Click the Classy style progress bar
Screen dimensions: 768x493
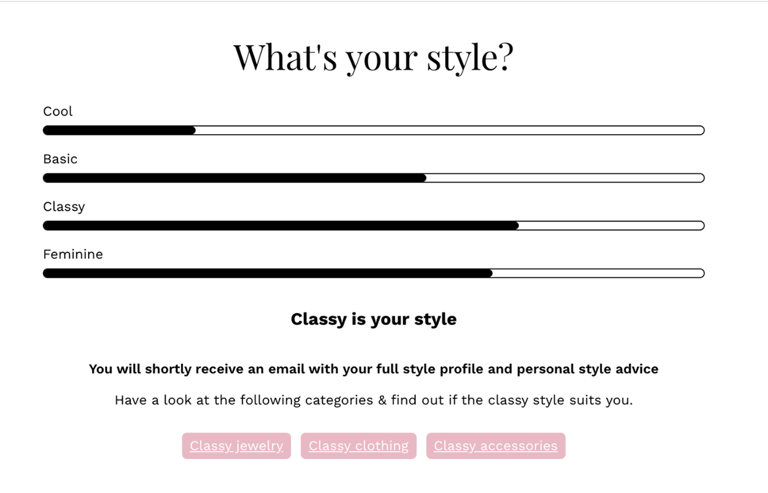tap(374, 225)
